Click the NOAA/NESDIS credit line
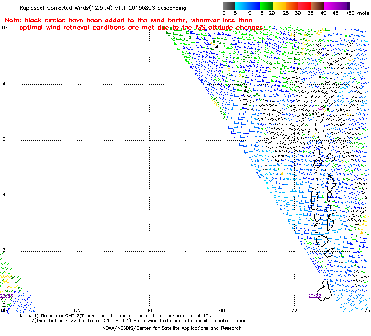 tap(172, 328)
